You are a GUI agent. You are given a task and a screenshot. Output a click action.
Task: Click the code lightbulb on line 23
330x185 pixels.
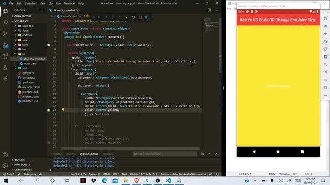63,109
